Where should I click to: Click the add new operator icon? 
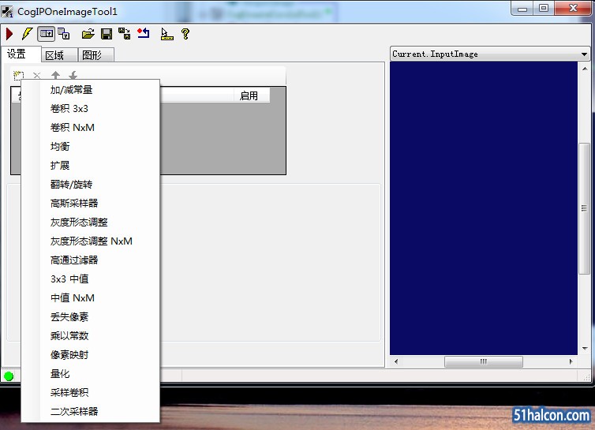point(18,76)
